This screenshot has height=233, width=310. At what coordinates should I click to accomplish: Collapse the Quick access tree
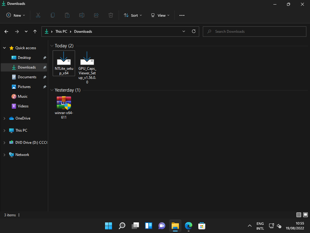tap(4, 48)
